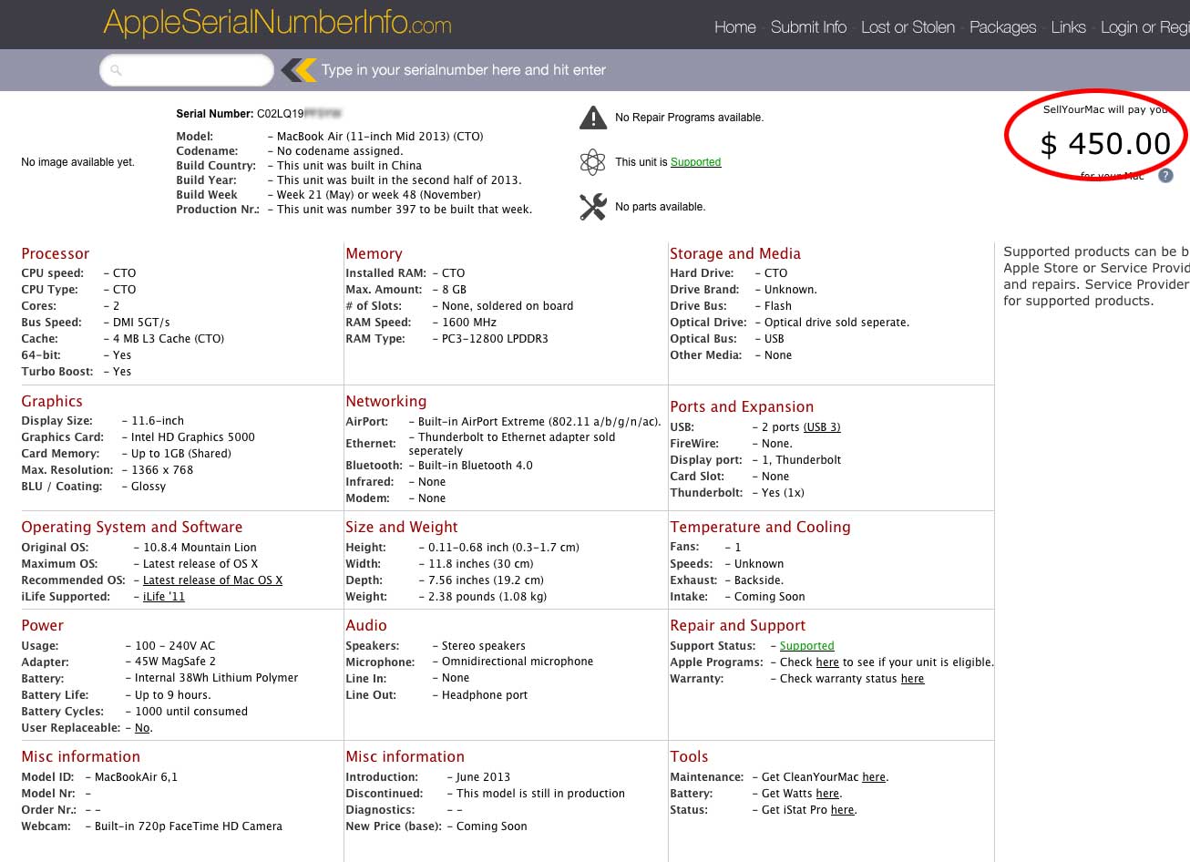Image resolution: width=1190 pixels, height=862 pixels.
Task: Click the atom icon beside 'This unit is'
Action: [x=593, y=162]
